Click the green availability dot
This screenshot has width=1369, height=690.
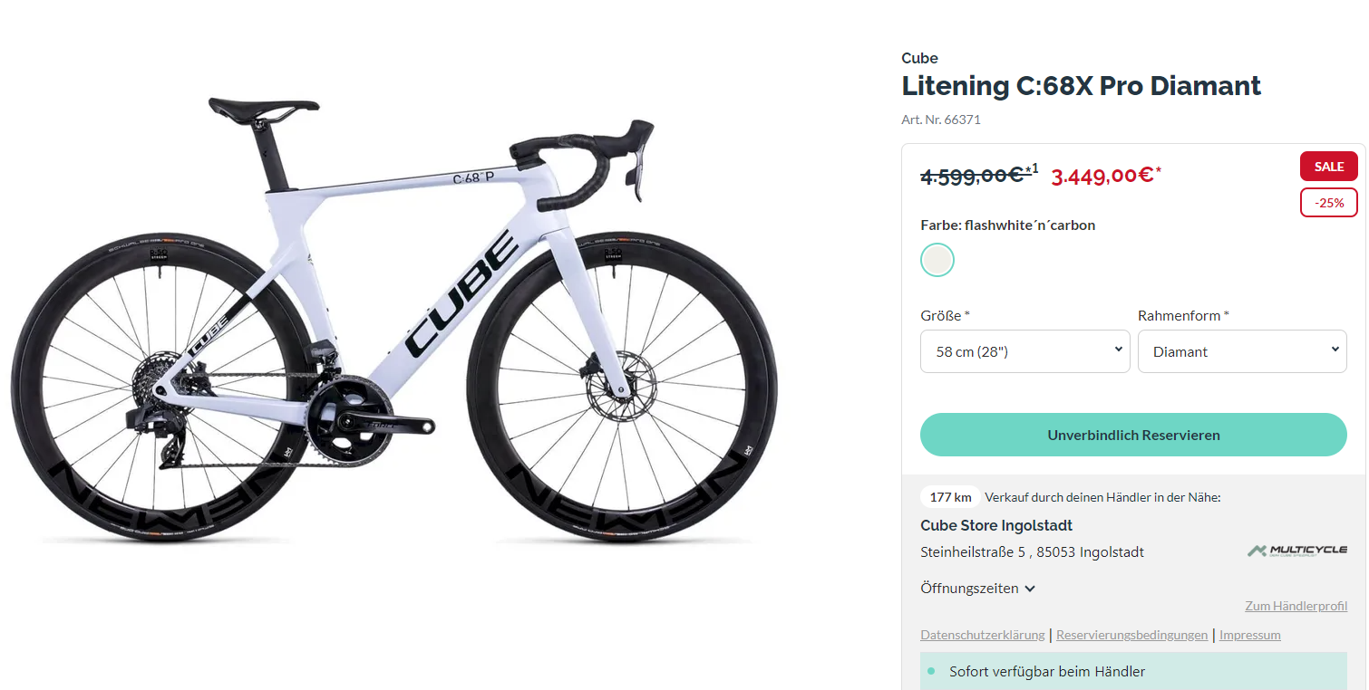(931, 672)
